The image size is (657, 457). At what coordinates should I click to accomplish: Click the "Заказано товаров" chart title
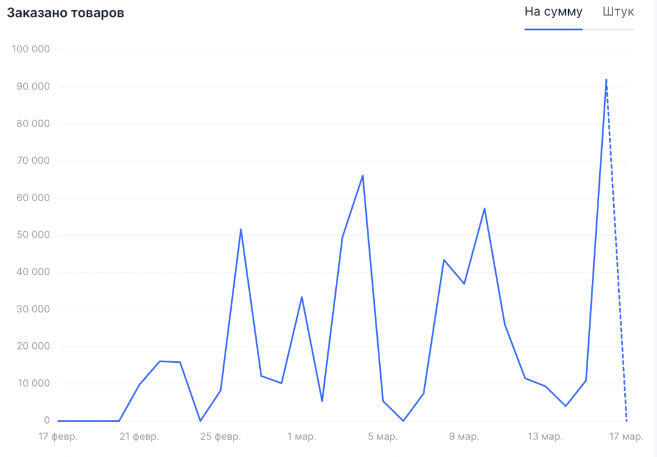point(66,13)
